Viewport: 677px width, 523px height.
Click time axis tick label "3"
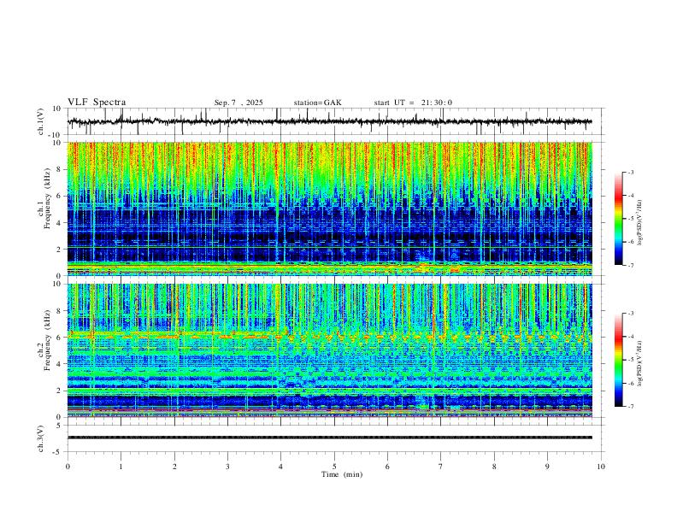point(227,467)
